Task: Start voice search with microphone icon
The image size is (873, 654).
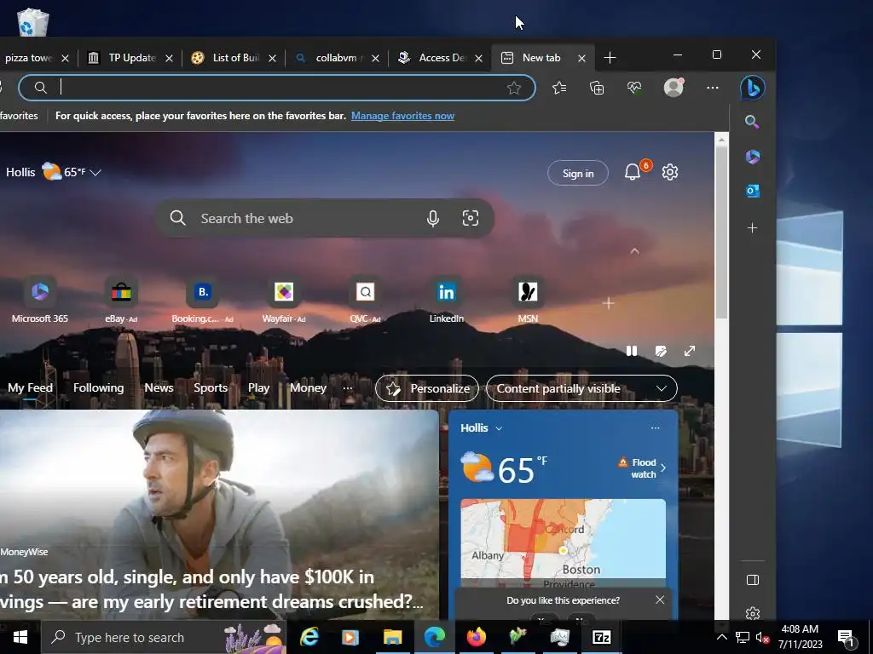Action: [432, 219]
